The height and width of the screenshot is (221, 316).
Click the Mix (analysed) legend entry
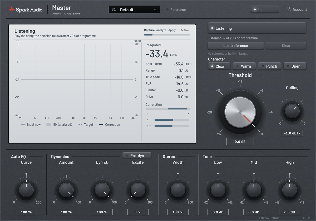click(59, 125)
